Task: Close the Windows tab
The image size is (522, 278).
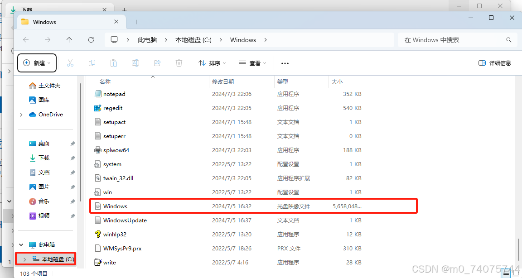Action: click(x=116, y=22)
